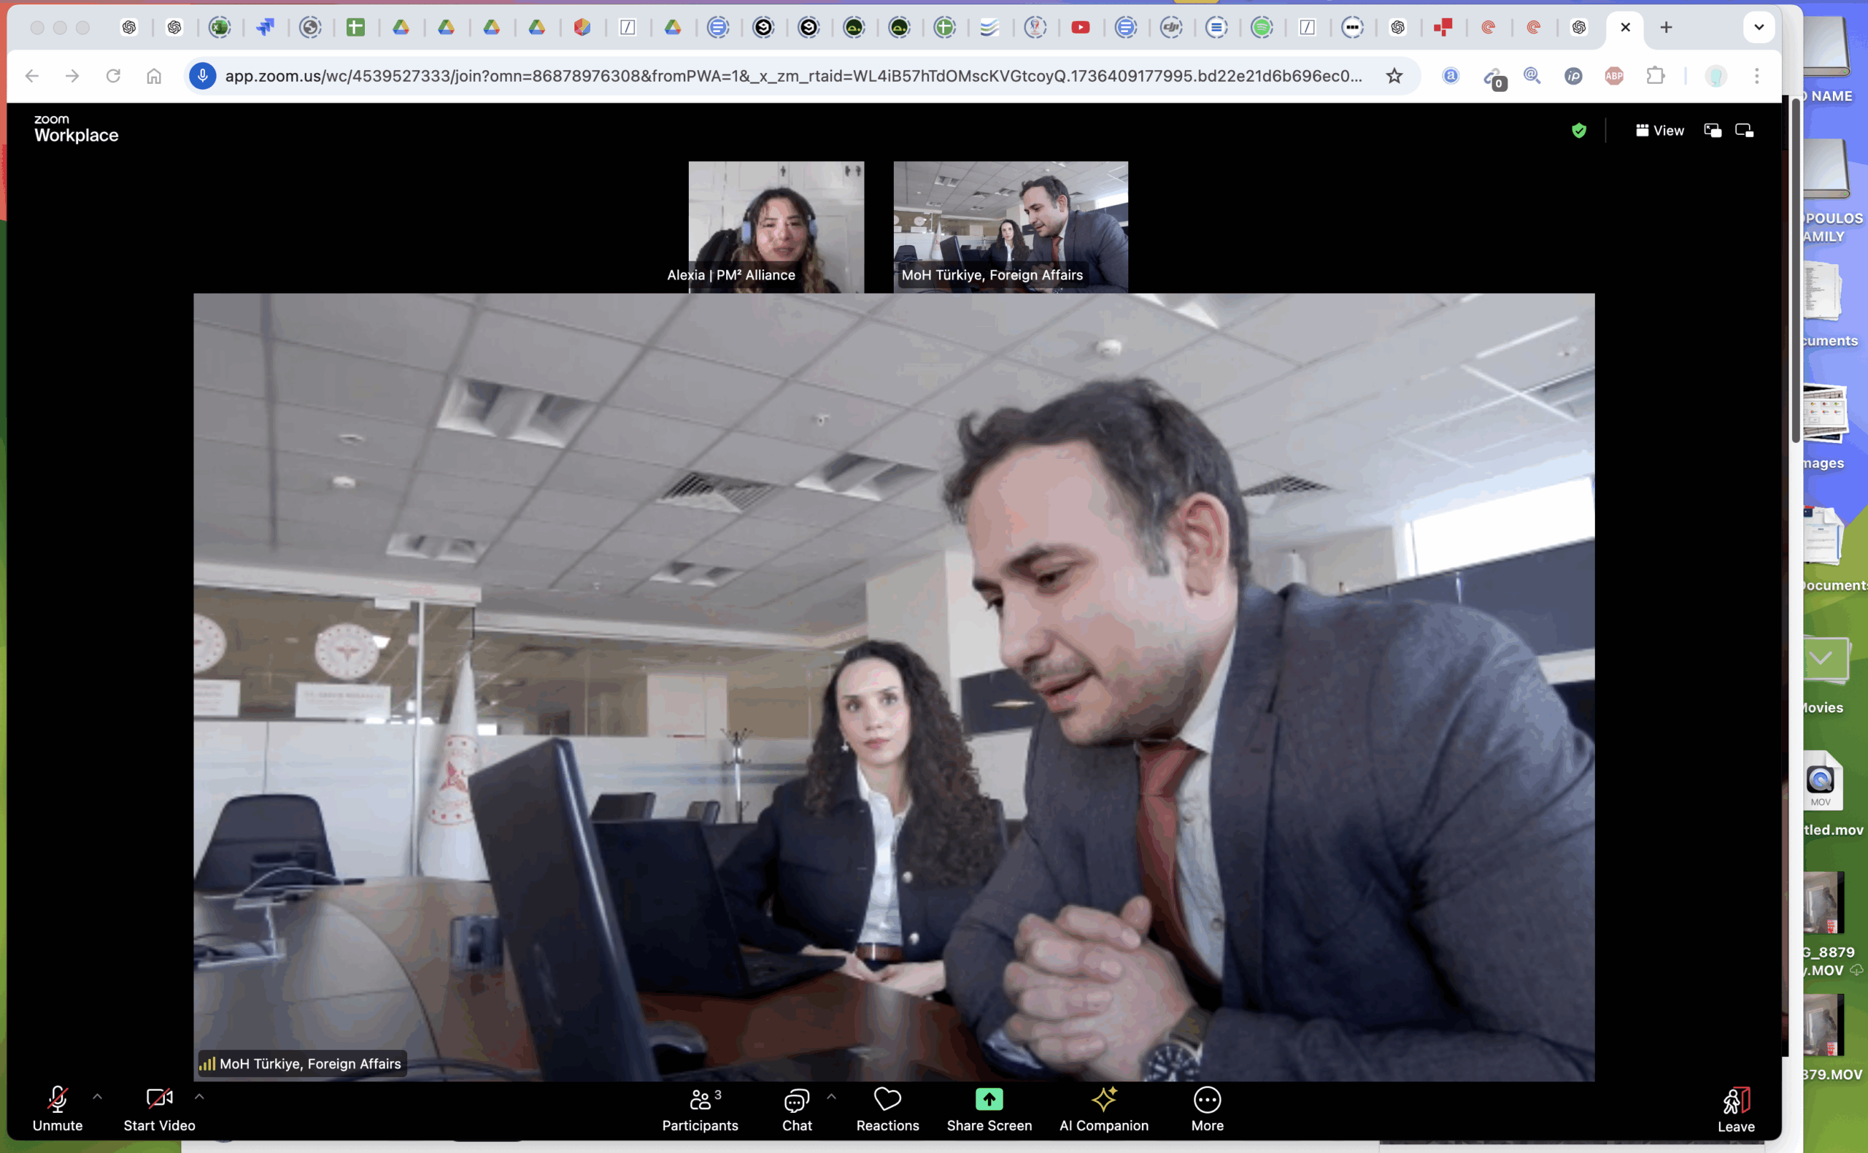This screenshot has height=1153, width=1868.
Task: Click the green encryption shield icon
Action: [x=1578, y=131]
